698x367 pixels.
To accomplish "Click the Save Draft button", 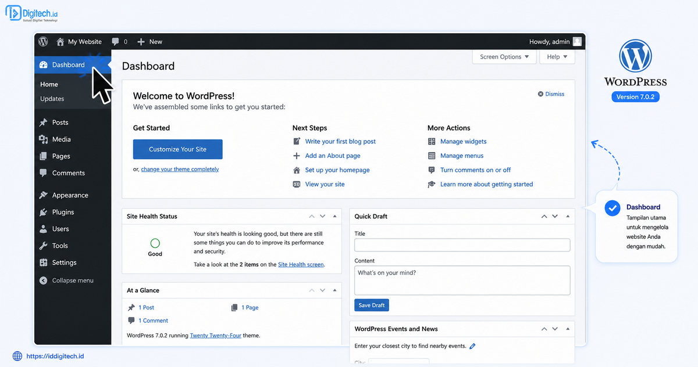I will 372,305.
